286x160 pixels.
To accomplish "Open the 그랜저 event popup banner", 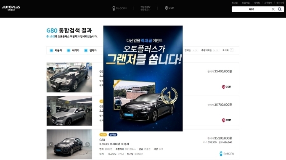I will [x=143, y=79].
